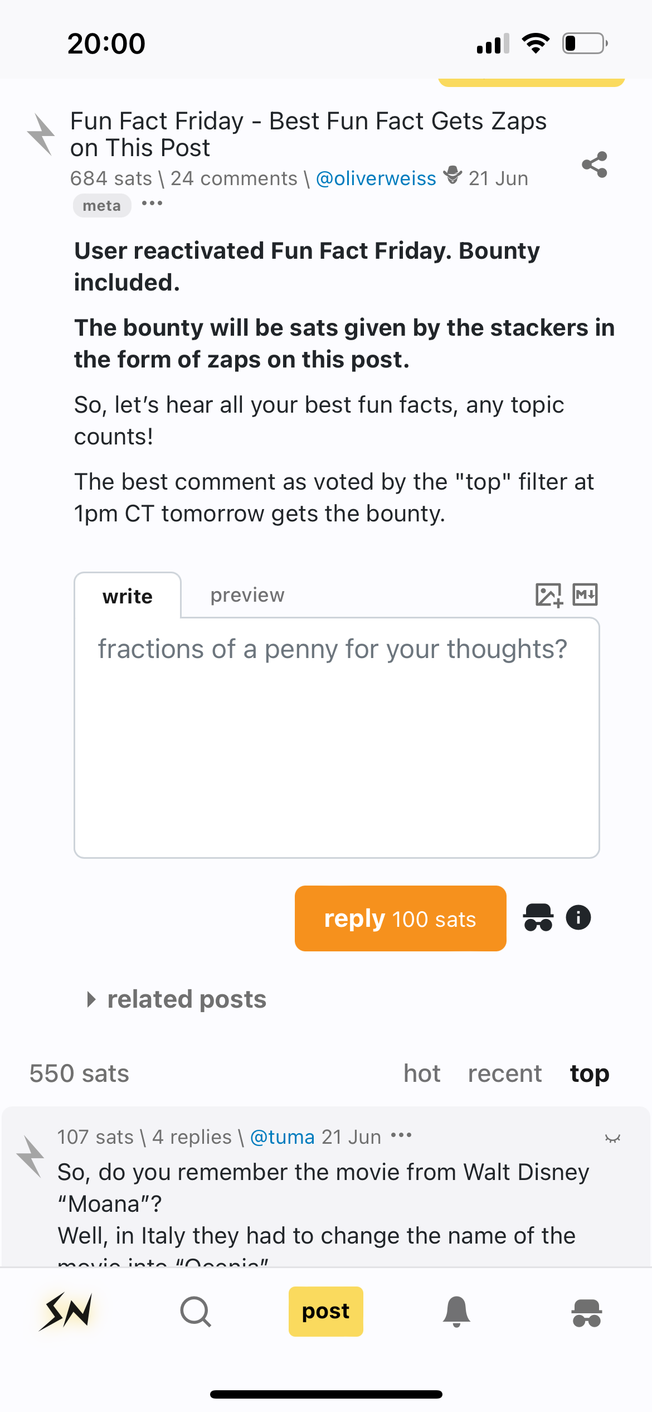Open the anon profile in bottom bar

click(586, 1312)
